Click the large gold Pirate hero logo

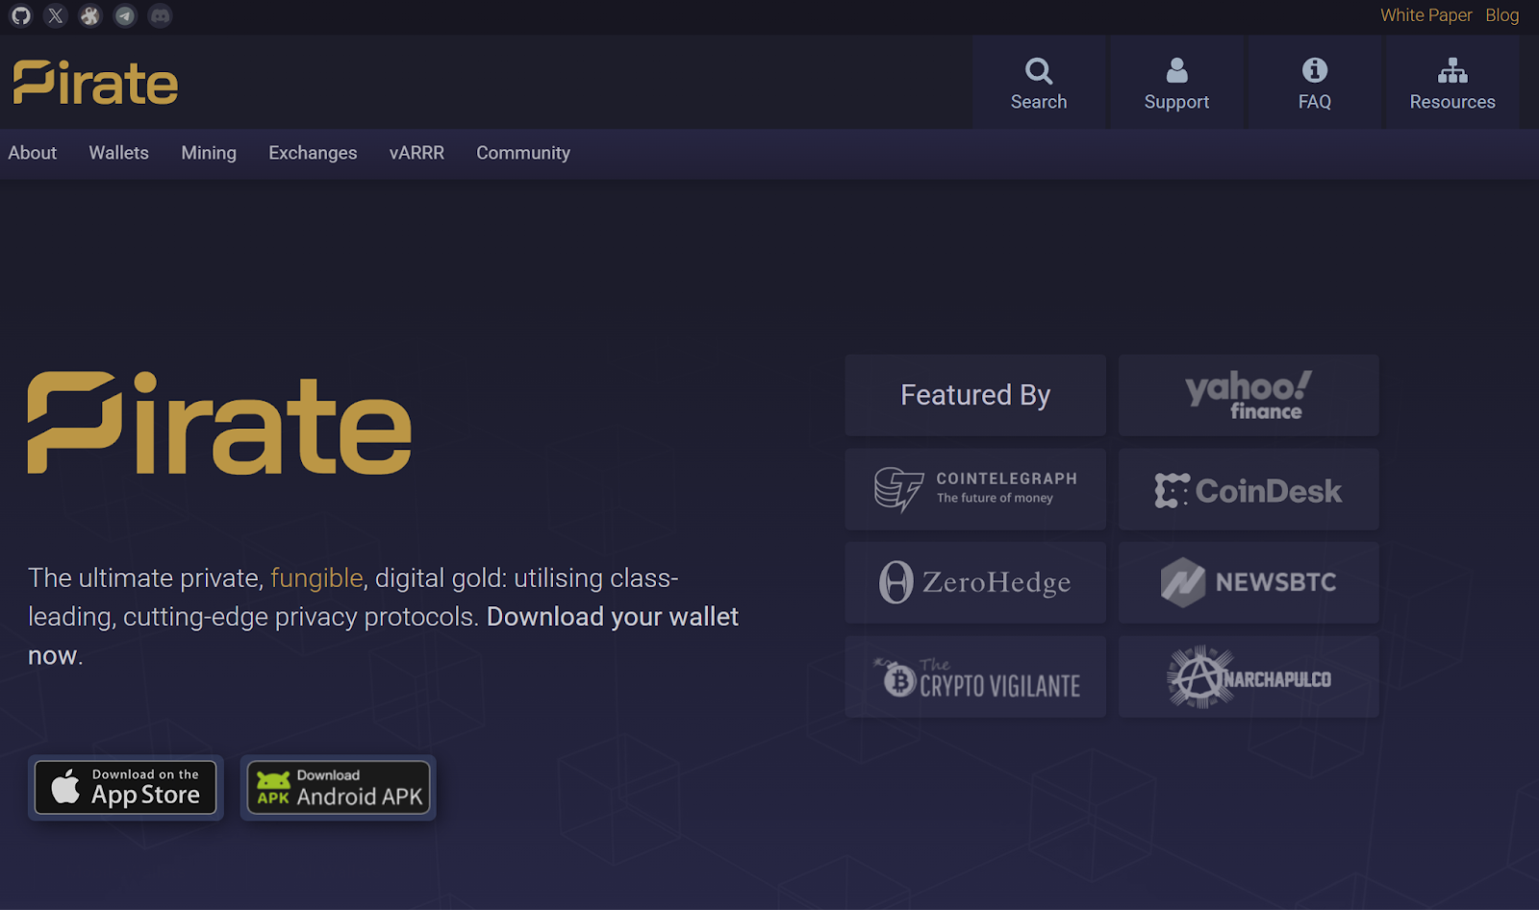[x=219, y=423]
